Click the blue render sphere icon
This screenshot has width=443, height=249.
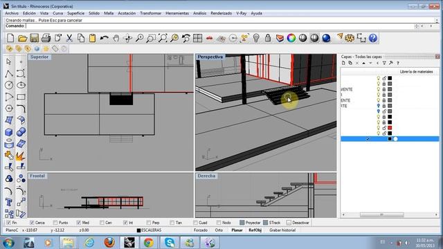point(326,38)
